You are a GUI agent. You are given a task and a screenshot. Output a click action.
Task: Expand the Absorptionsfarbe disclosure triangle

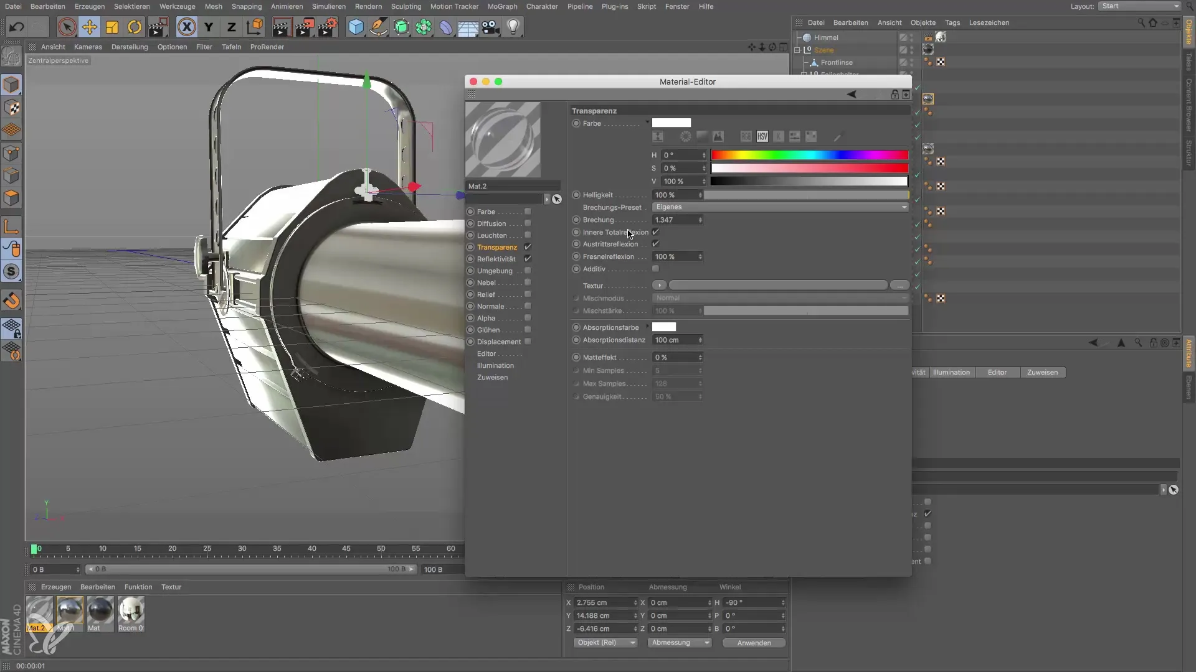pyautogui.click(x=647, y=326)
